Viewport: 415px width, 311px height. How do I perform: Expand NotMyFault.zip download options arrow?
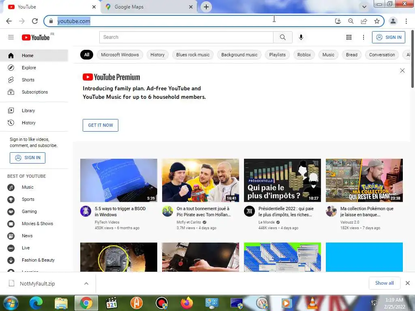point(86,283)
